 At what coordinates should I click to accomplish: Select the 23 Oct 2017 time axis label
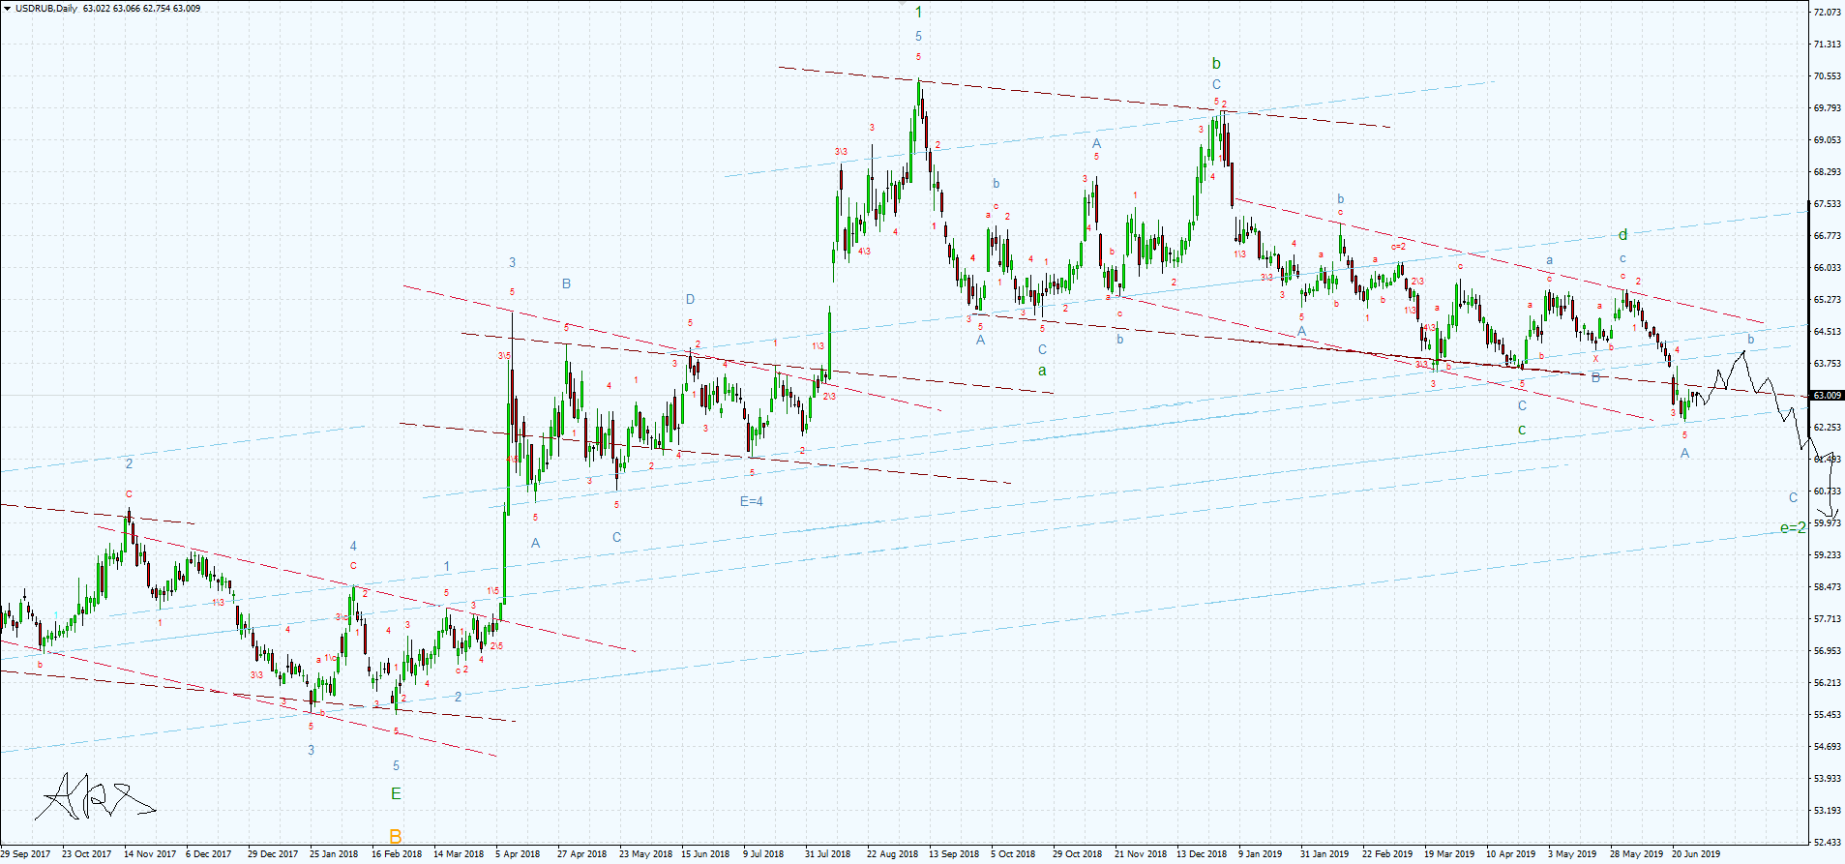point(86,854)
